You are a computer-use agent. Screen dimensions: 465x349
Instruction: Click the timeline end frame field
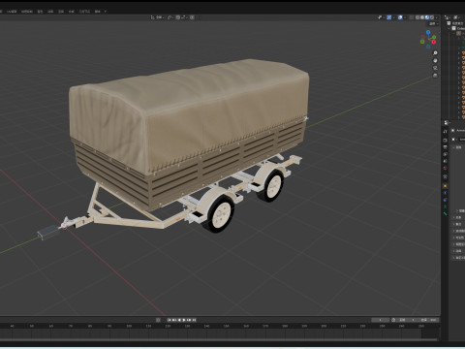429,320
